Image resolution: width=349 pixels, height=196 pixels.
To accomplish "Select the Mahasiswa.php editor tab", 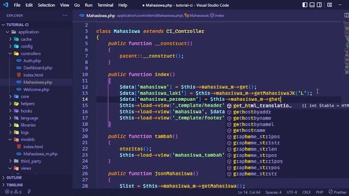I will [x=98, y=16].
